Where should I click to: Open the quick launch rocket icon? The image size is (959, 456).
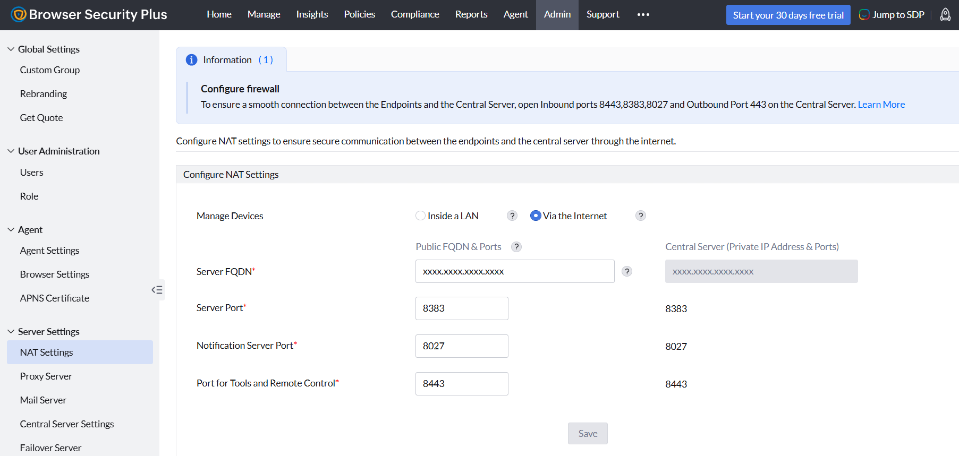(x=945, y=14)
